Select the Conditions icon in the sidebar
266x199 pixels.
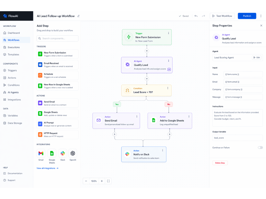[13, 85]
